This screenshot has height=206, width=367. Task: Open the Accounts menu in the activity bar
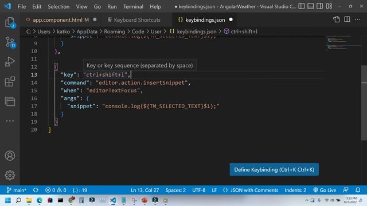tap(10, 156)
